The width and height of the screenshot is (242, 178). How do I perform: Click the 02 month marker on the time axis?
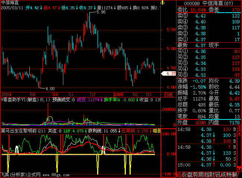(136, 95)
